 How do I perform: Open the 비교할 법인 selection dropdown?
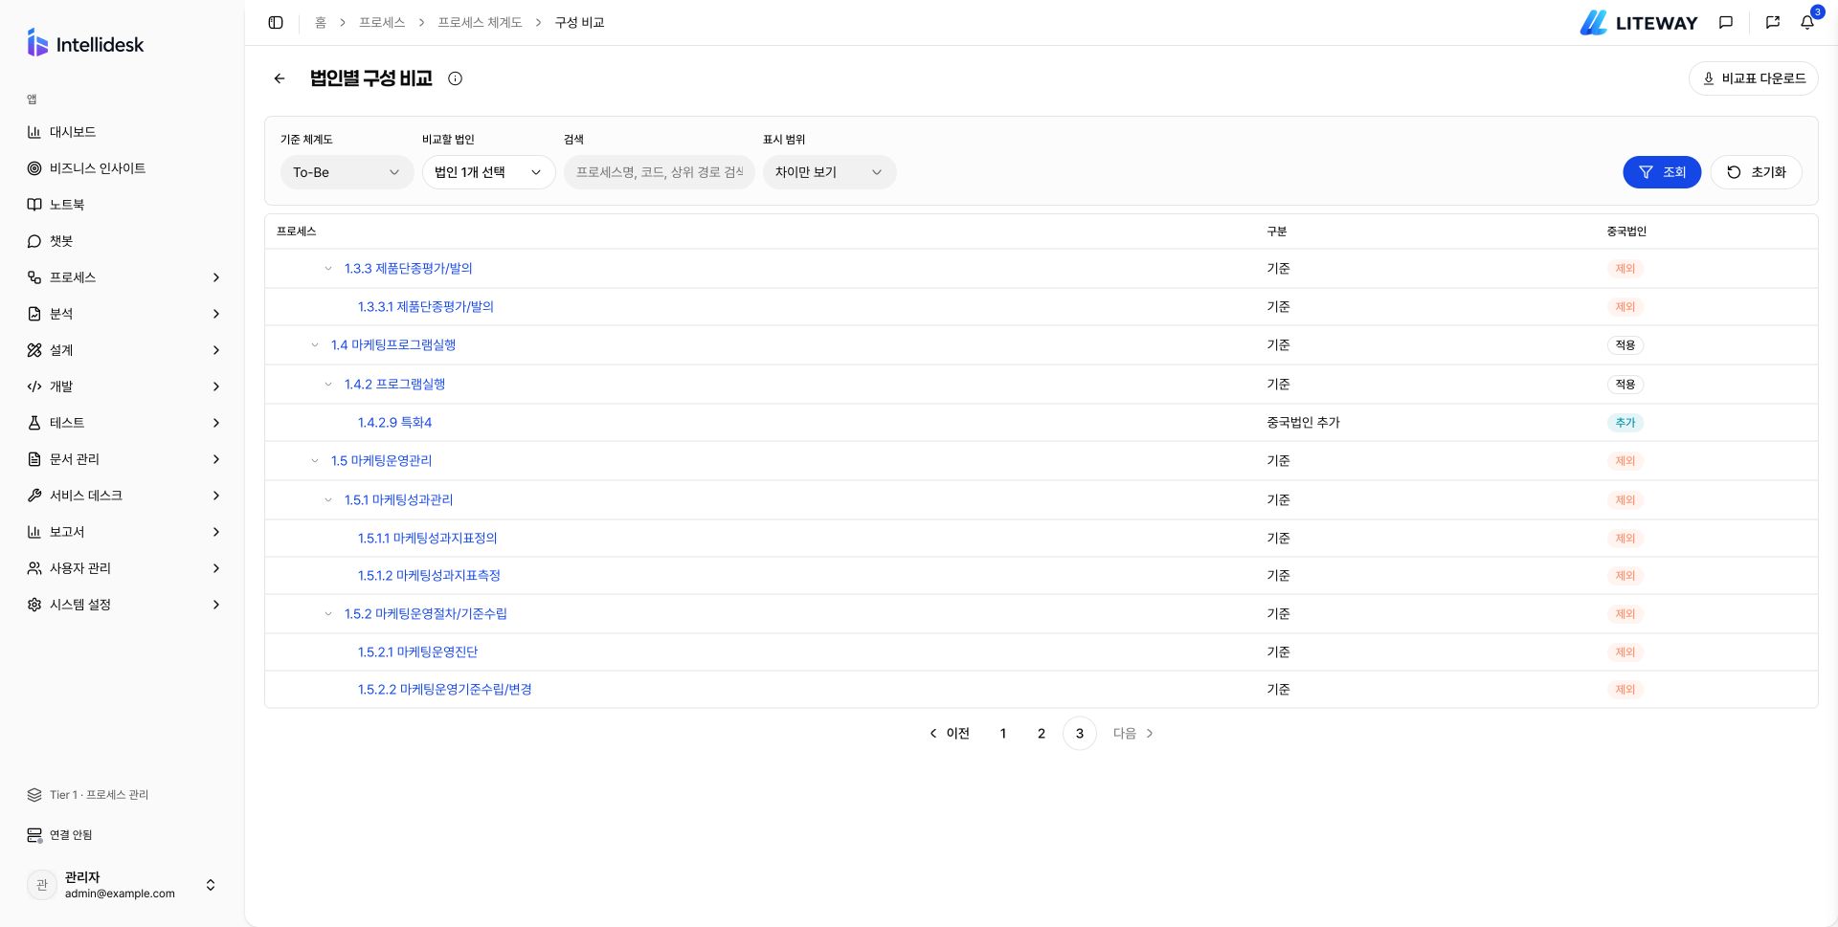[488, 172]
